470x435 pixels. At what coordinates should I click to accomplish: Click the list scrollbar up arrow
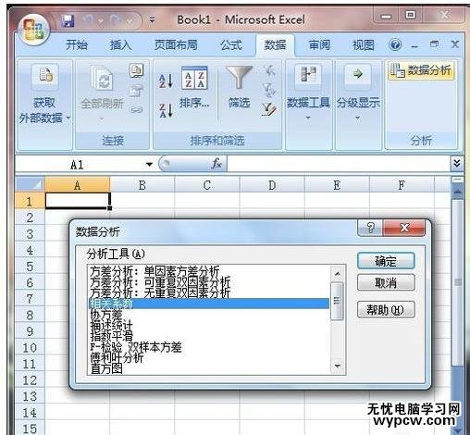click(338, 273)
